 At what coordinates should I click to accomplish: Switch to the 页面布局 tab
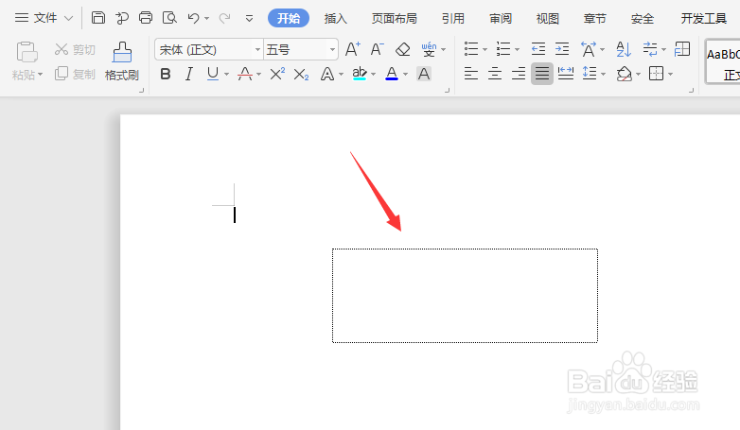(394, 18)
